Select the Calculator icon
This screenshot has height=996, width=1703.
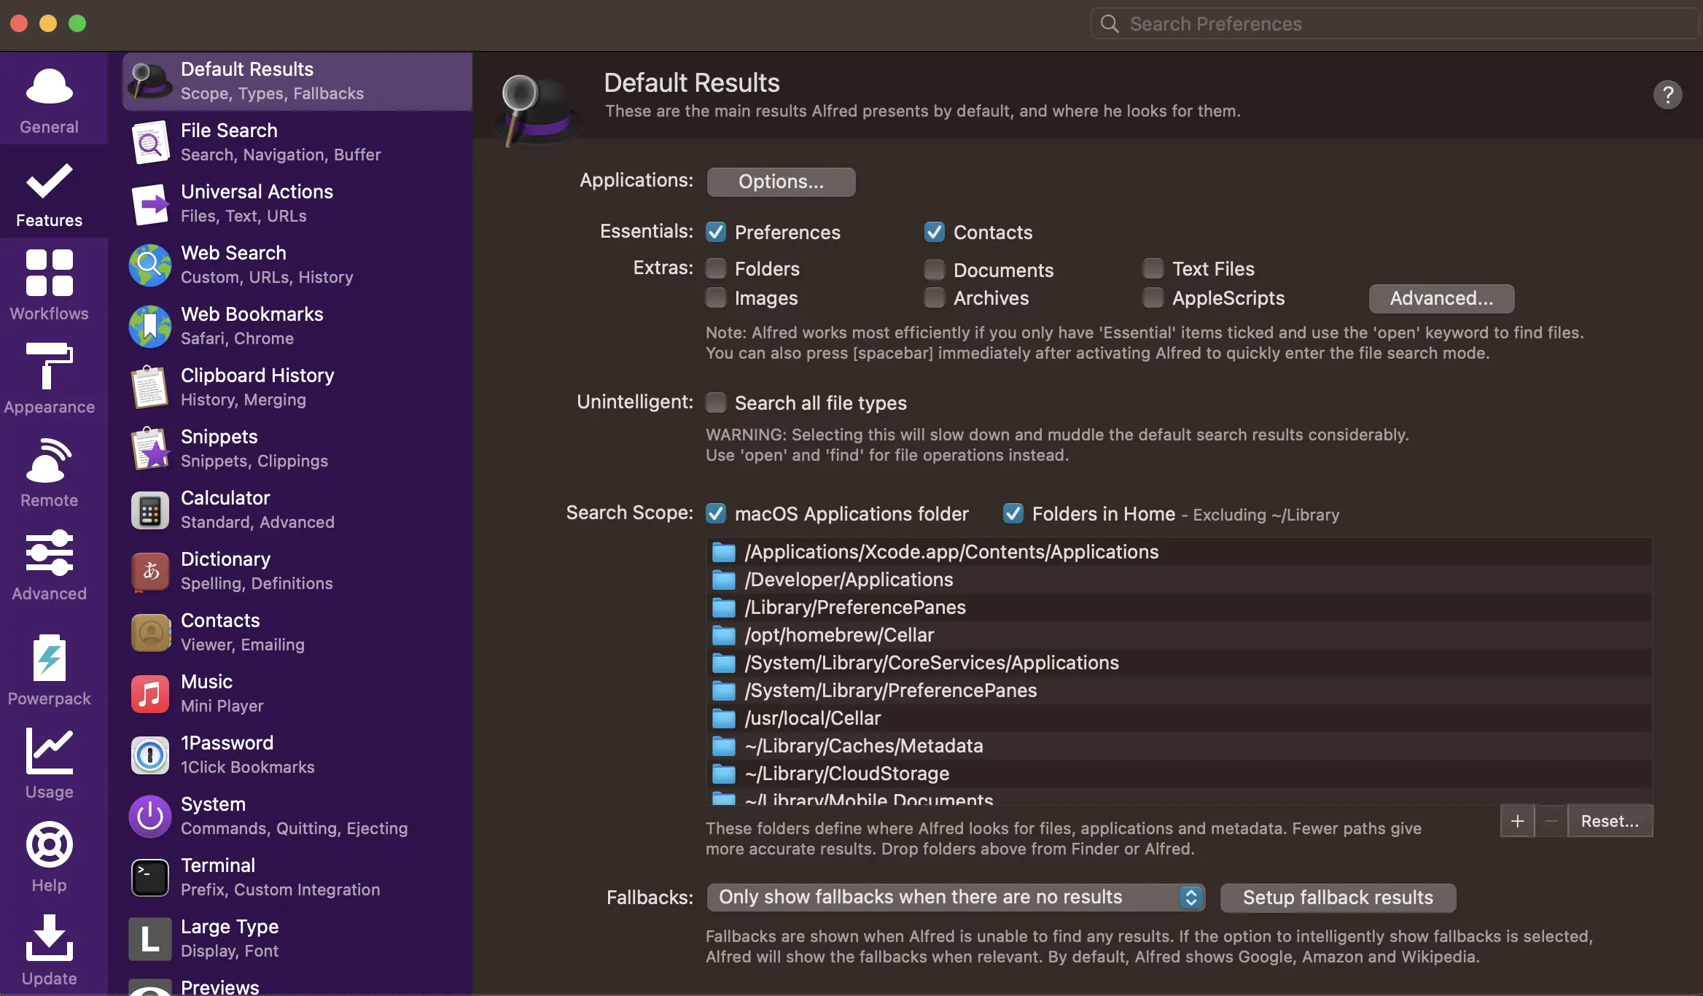click(150, 510)
